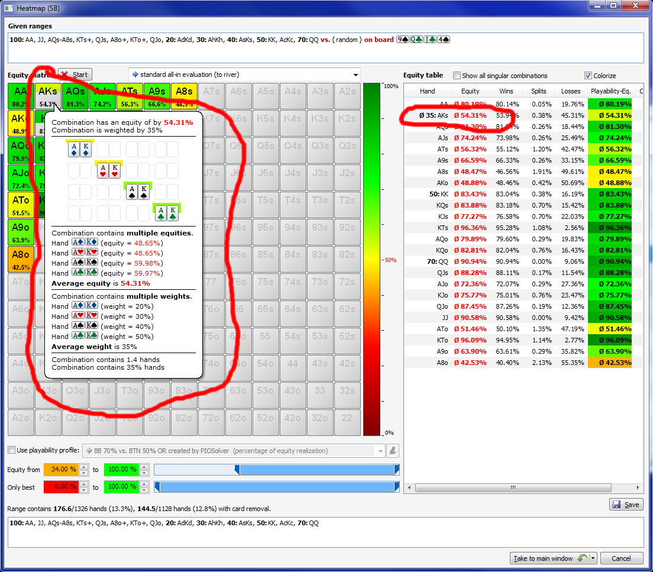Image resolution: width=653 pixels, height=572 pixels.
Task: Sort by the Wins column header
Action: tap(506, 91)
